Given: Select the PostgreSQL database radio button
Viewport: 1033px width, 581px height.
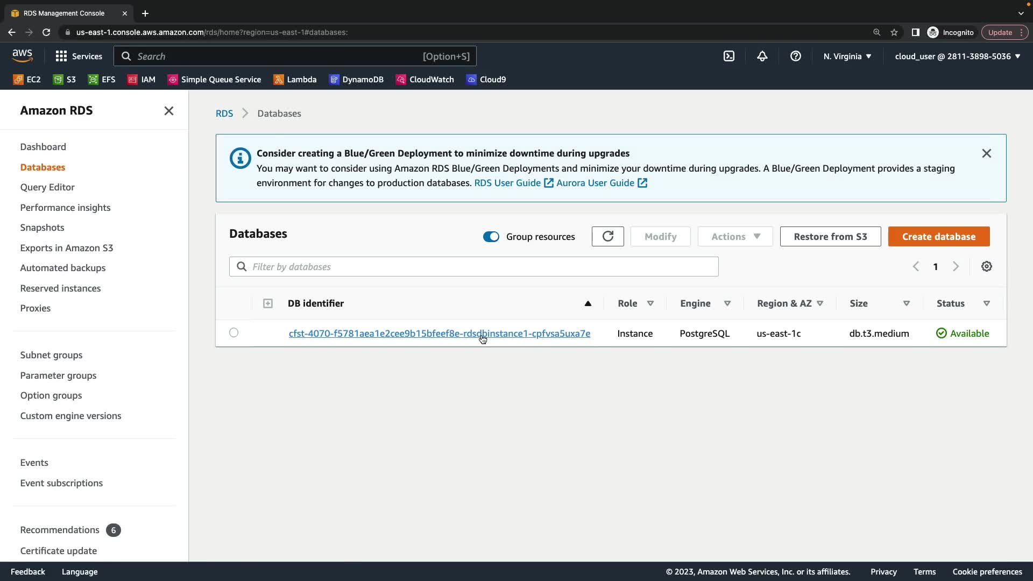Looking at the screenshot, I should 234,333.
